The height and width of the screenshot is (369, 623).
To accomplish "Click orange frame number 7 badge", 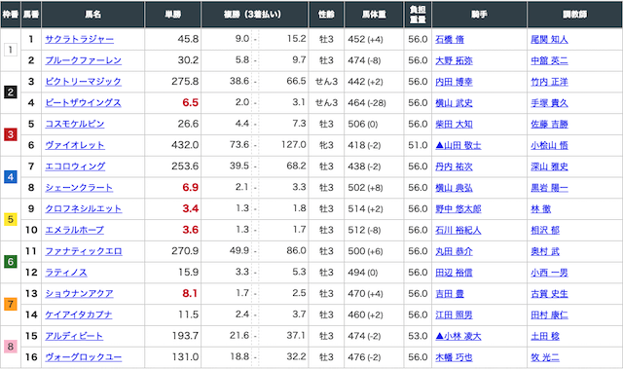I will (11, 305).
